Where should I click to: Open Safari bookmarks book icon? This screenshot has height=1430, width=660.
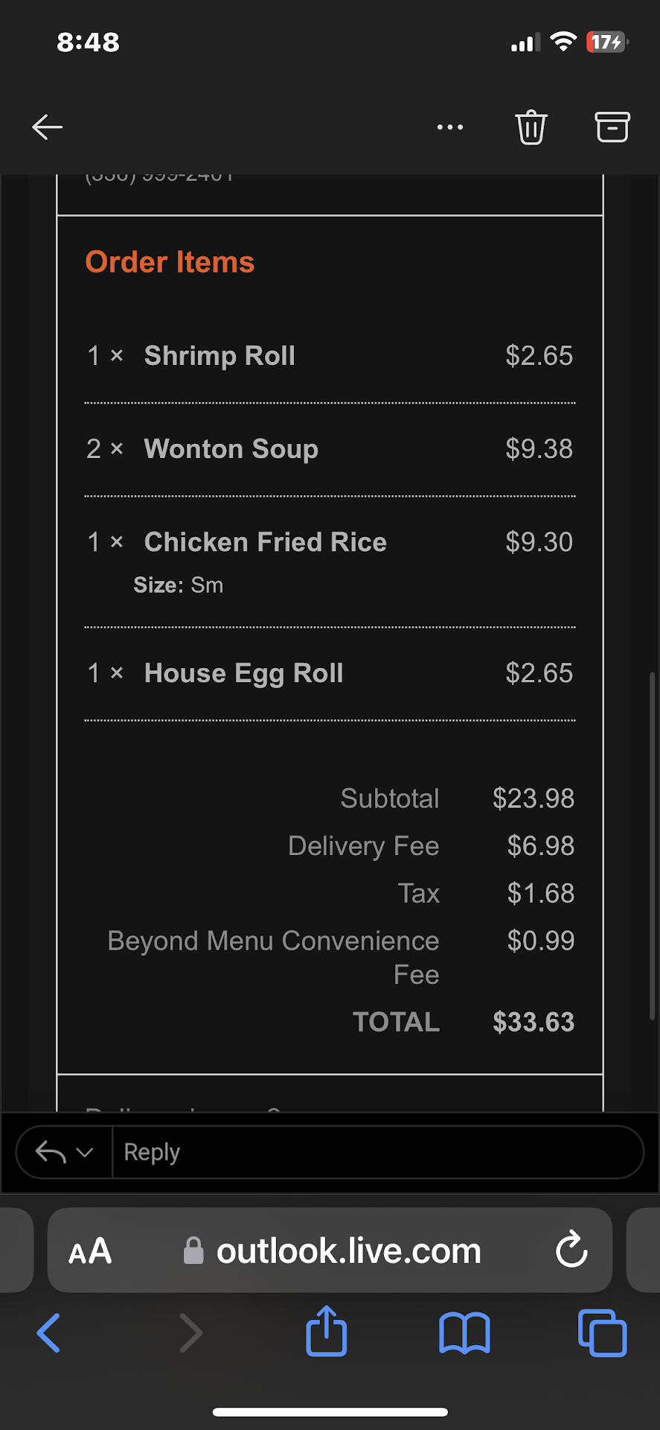(x=464, y=1332)
